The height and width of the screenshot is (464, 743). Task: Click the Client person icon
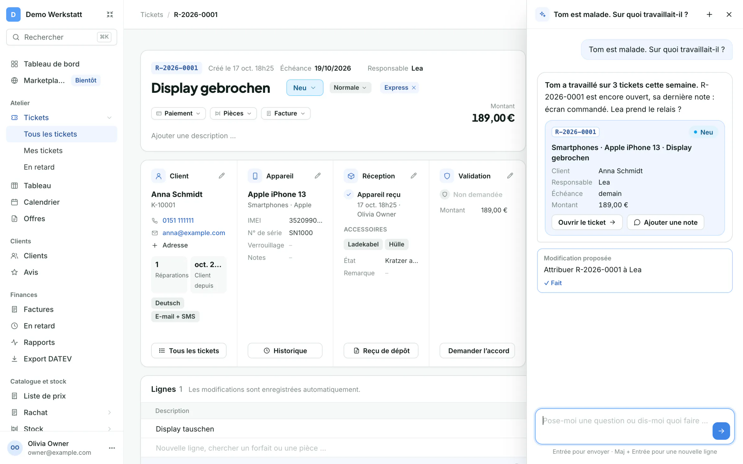(159, 176)
